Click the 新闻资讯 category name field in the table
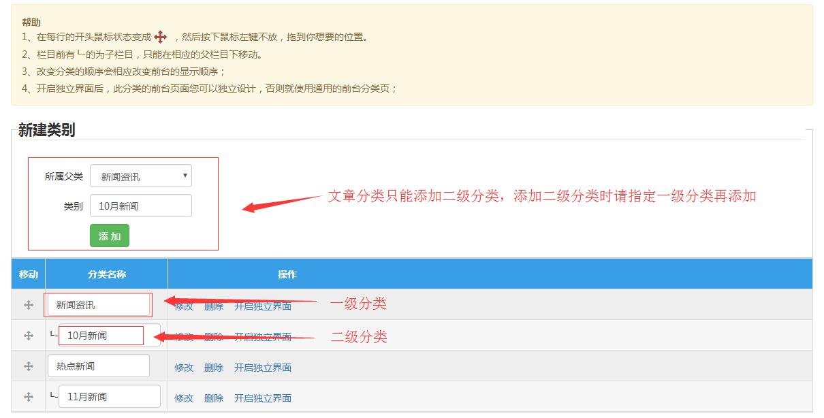The image size is (824, 418). coord(99,305)
